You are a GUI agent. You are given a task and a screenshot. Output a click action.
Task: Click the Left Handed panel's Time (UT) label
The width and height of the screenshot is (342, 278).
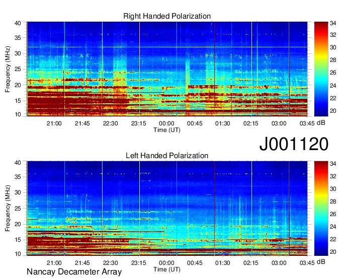point(167,269)
